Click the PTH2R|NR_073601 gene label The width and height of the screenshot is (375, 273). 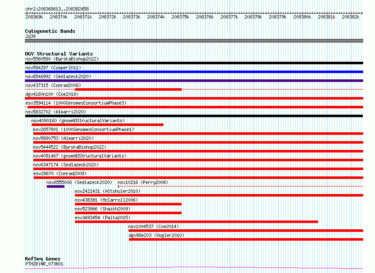tap(44, 264)
